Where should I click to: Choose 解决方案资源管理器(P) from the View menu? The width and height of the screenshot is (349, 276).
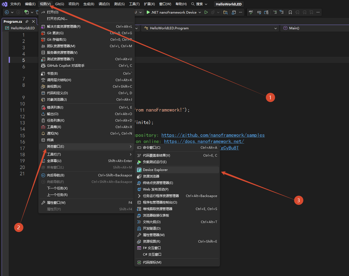[x=87, y=27]
